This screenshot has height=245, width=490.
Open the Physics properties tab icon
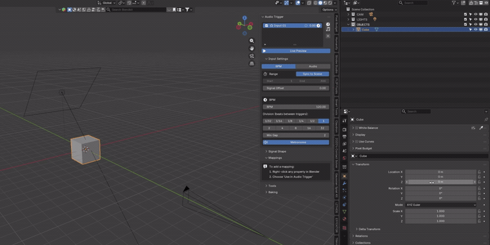click(x=344, y=197)
